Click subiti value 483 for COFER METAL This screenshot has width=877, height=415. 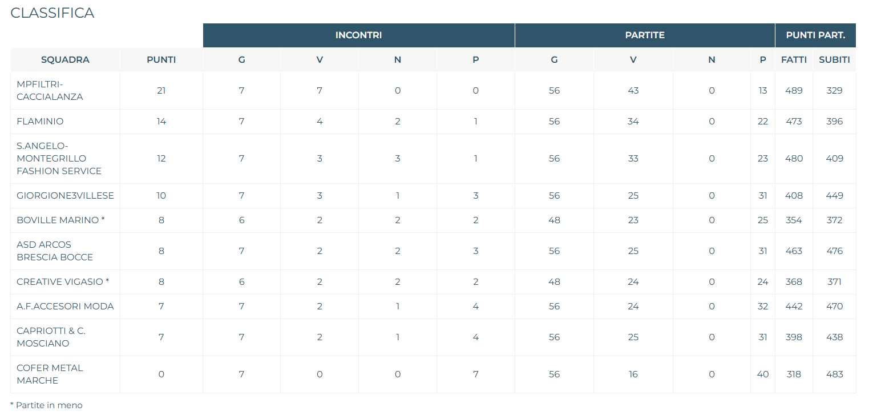[834, 374]
